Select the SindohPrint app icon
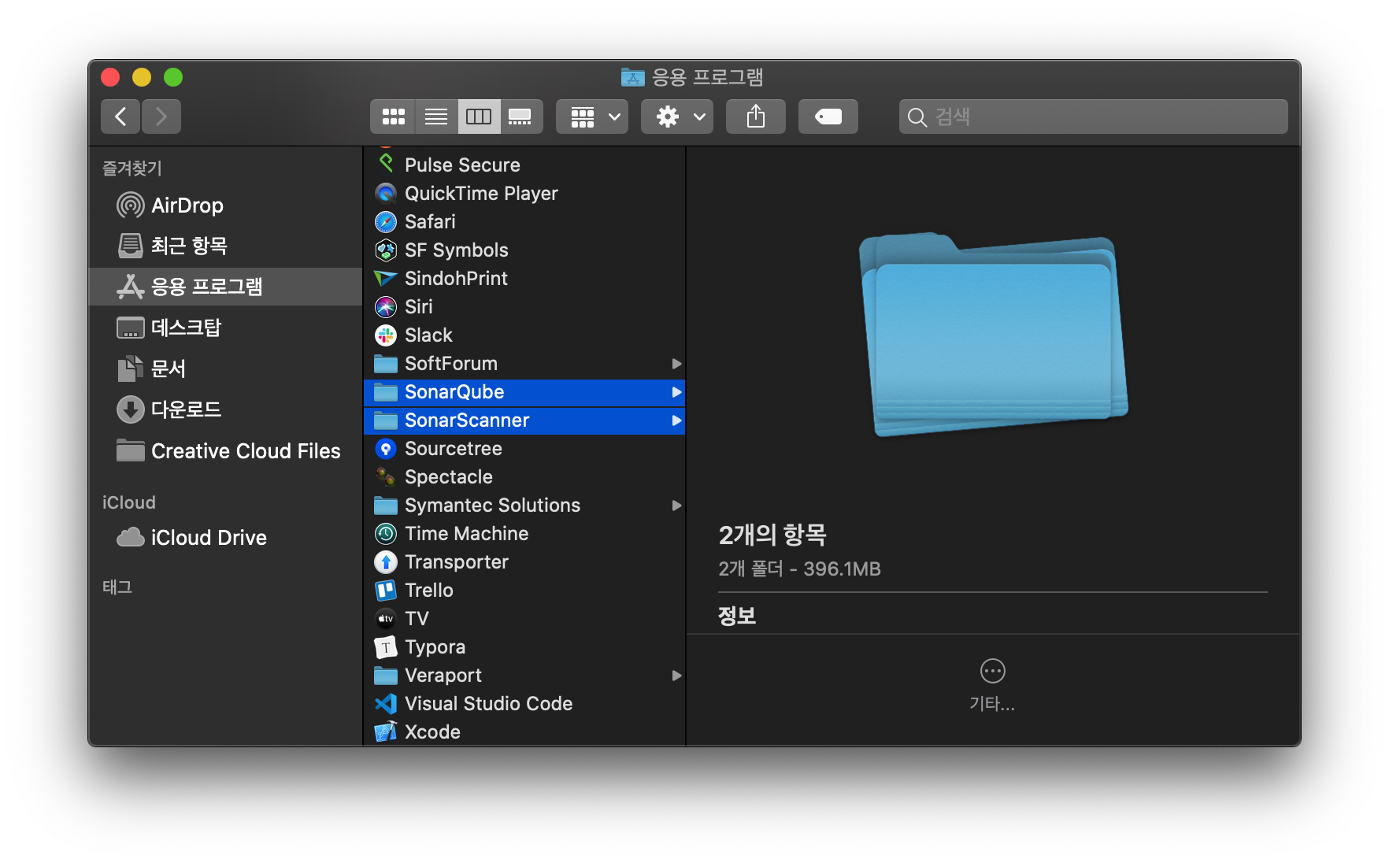The image size is (1389, 863). 386,278
